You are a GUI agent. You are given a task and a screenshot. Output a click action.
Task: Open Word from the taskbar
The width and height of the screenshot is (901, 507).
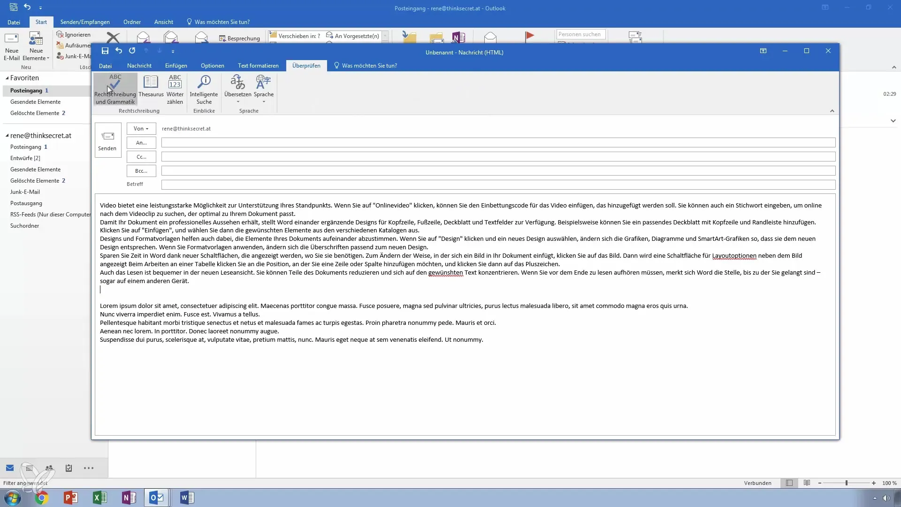click(x=186, y=498)
